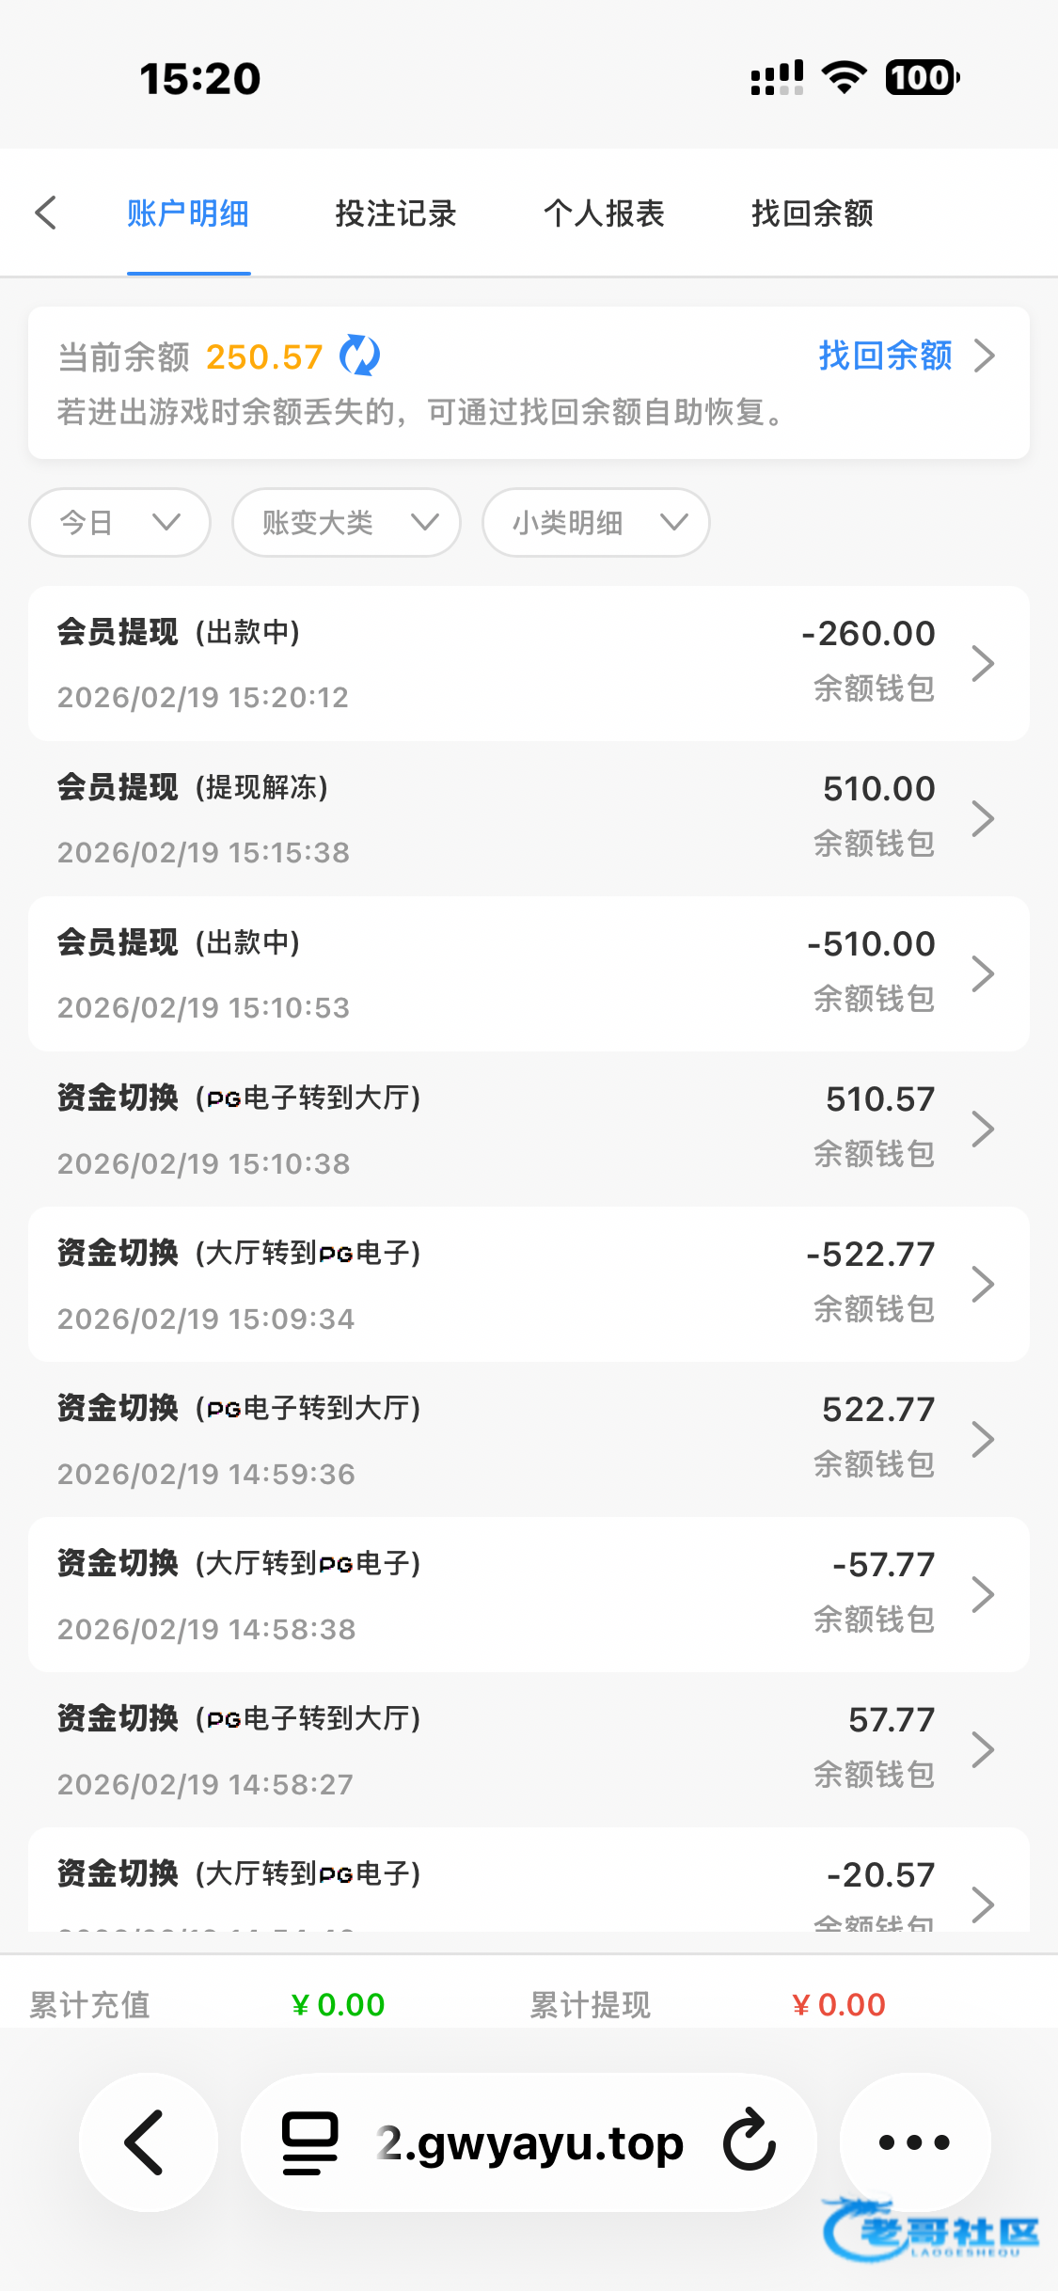Open the -260.00 withdrawal detail chevron
This screenshot has height=2291, width=1058.
pos(983,663)
